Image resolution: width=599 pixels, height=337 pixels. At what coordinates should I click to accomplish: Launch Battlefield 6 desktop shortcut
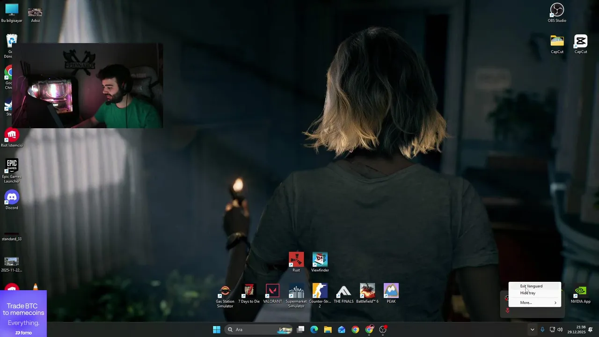click(367, 294)
